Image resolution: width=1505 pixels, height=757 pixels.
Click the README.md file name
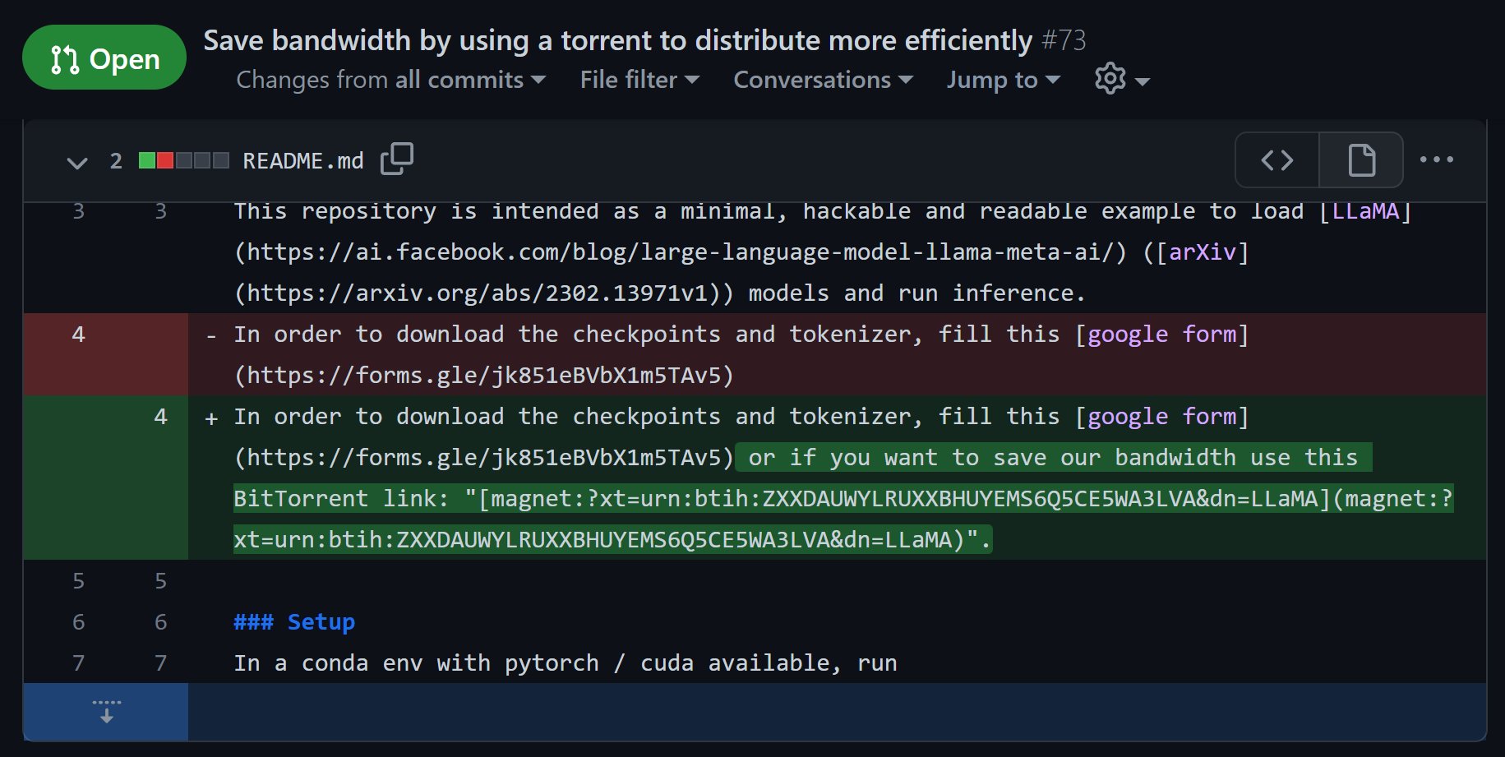coord(303,161)
